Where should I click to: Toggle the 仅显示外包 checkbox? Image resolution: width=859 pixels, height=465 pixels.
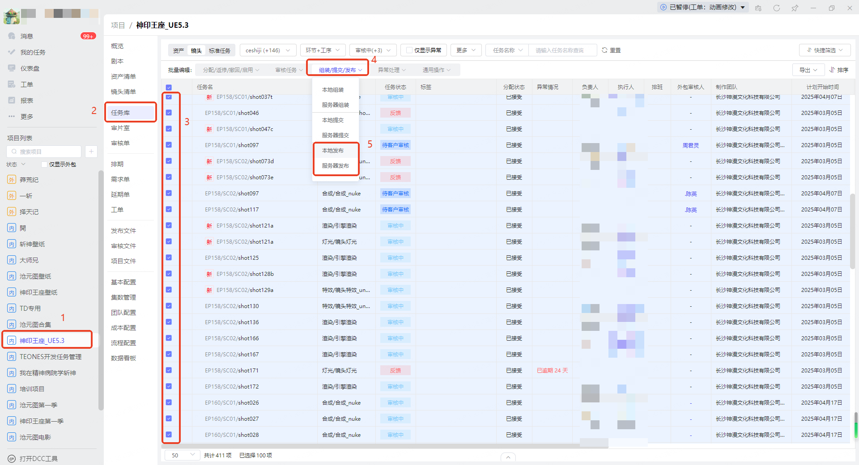point(44,165)
